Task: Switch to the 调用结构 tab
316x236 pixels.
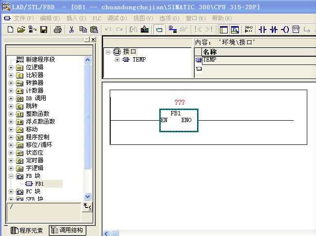Action: point(67,230)
